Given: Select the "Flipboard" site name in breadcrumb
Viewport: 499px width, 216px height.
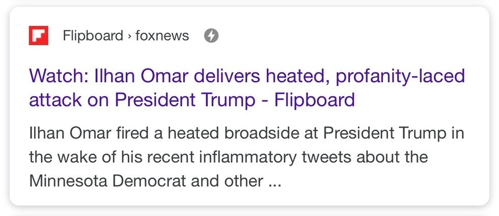Looking at the screenshot, I should point(93,35).
